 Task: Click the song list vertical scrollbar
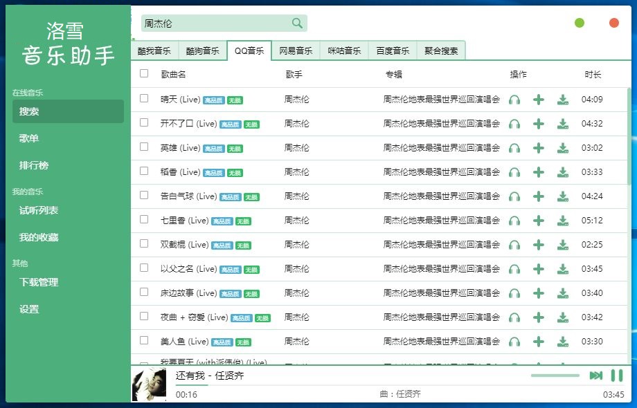[x=629, y=136]
